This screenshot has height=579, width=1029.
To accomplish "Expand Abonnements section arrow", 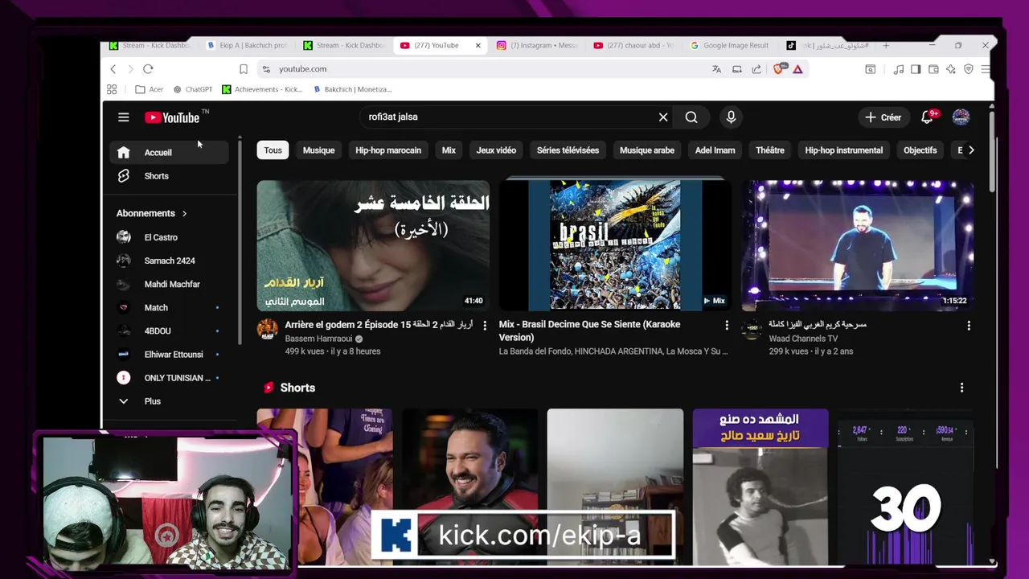I will tap(184, 213).
